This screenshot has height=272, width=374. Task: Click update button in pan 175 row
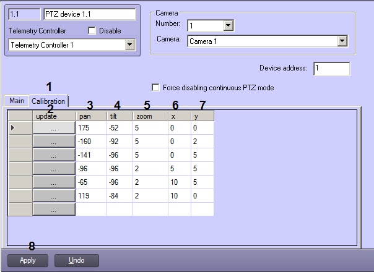pos(54,128)
